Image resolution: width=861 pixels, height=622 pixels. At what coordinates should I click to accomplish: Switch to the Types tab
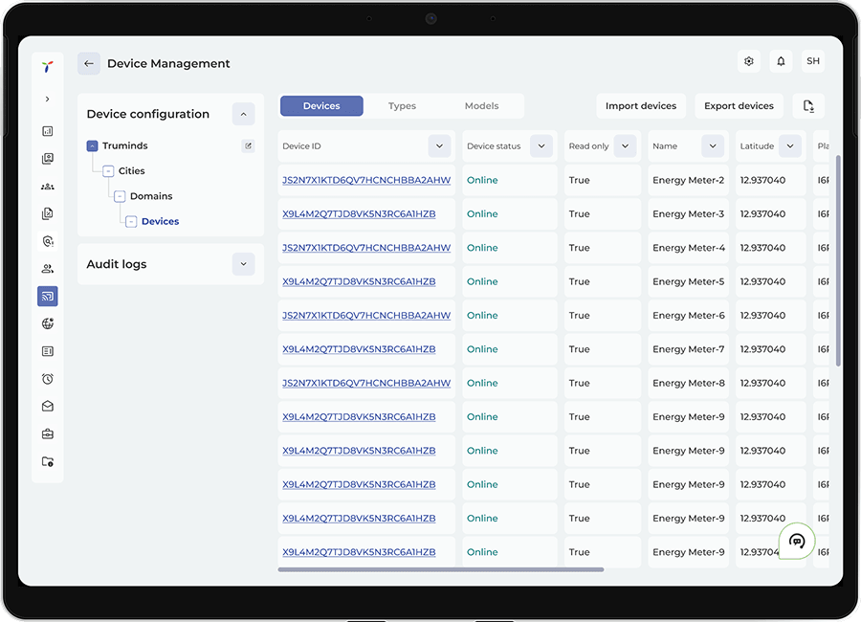click(x=402, y=106)
